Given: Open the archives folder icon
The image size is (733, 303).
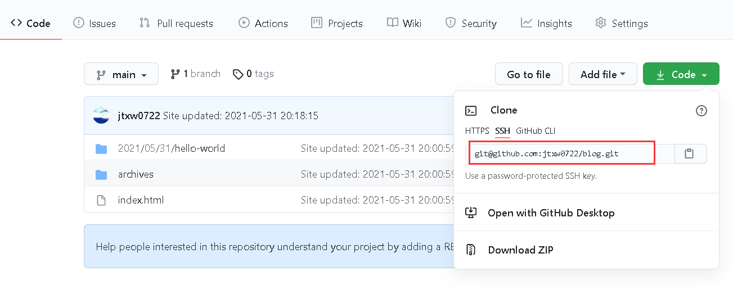Looking at the screenshot, I should point(101,175).
